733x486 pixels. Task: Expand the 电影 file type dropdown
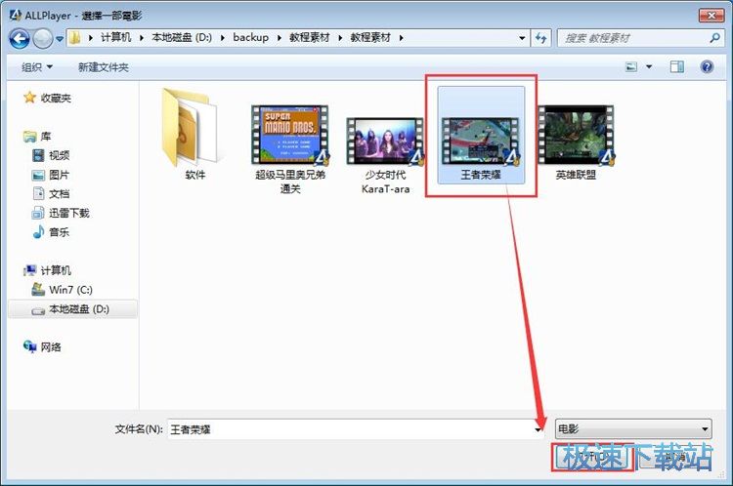[632, 429]
